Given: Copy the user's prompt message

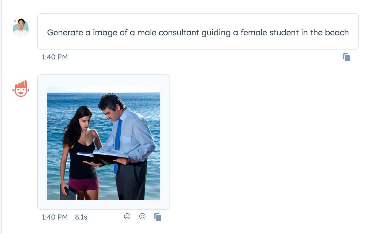Looking at the screenshot, I should click(x=346, y=57).
